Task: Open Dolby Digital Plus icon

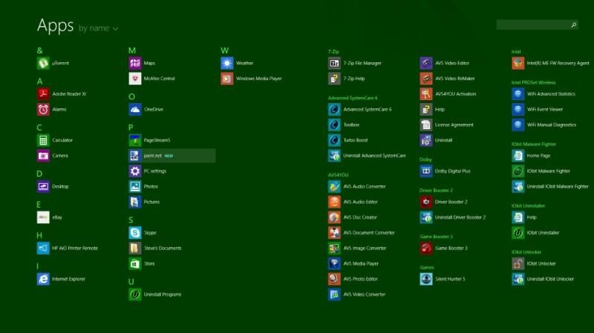Action: pyautogui.click(x=426, y=171)
